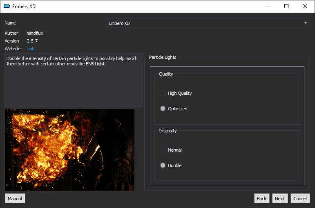Click the author name 'mindflux'
The width and height of the screenshot is (315, 208).
point(35,33)
